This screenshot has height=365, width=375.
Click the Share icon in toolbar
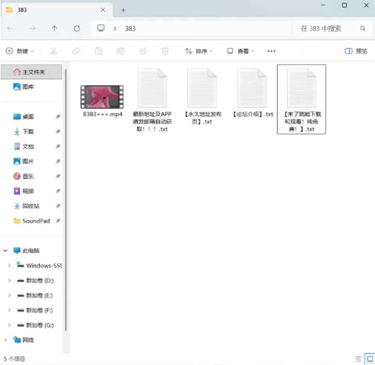pyautogui.click(x=143, y=51)
